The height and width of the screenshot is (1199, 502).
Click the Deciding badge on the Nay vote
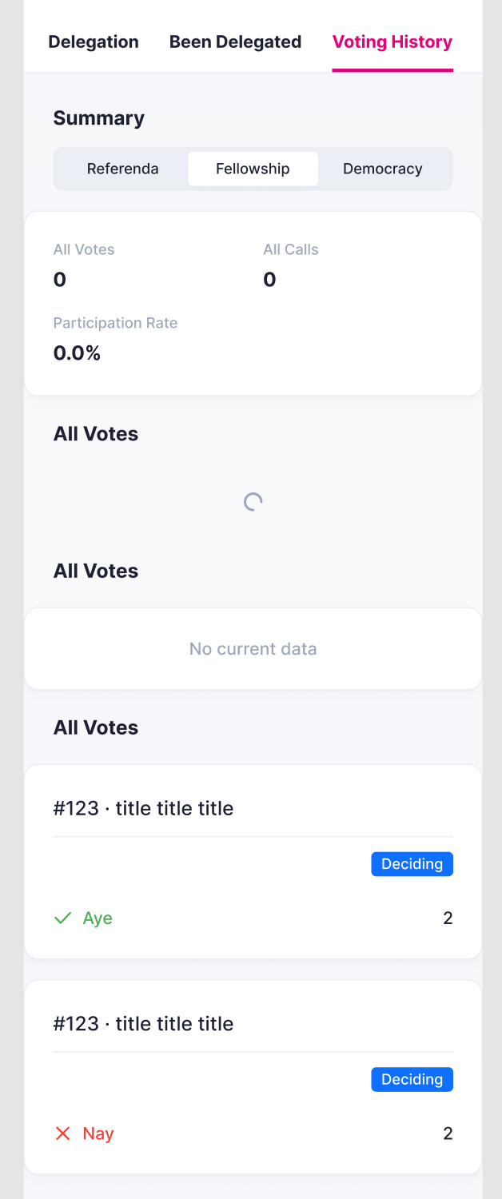click(412, 1079)
